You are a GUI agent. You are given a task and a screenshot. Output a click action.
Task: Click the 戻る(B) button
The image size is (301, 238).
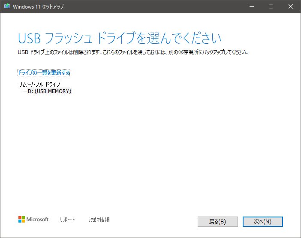click(x=218, y=222)
